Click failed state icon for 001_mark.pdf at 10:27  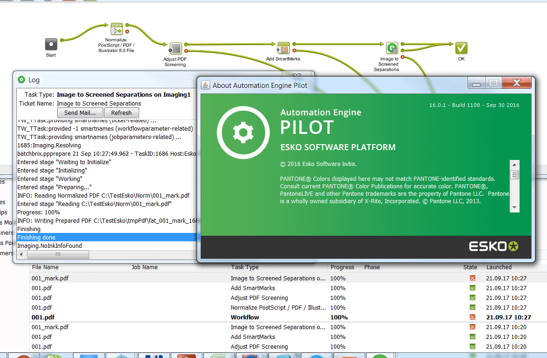click(x=473, y=278)
